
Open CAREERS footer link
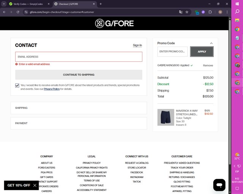coord(47,191)
